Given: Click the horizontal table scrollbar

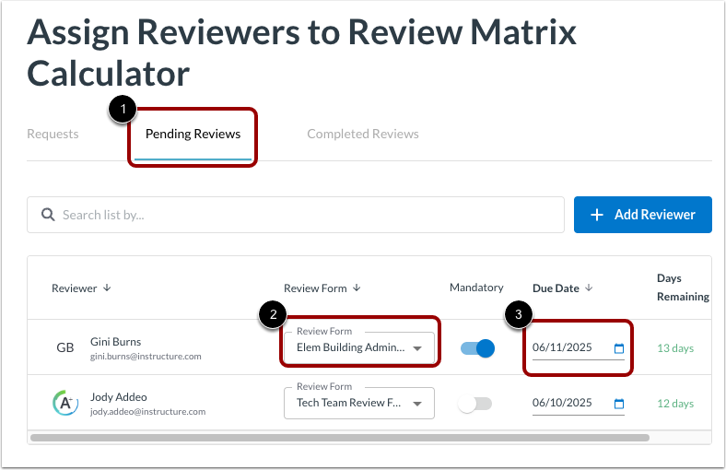Looking at the screenshot, I should 339,438.
